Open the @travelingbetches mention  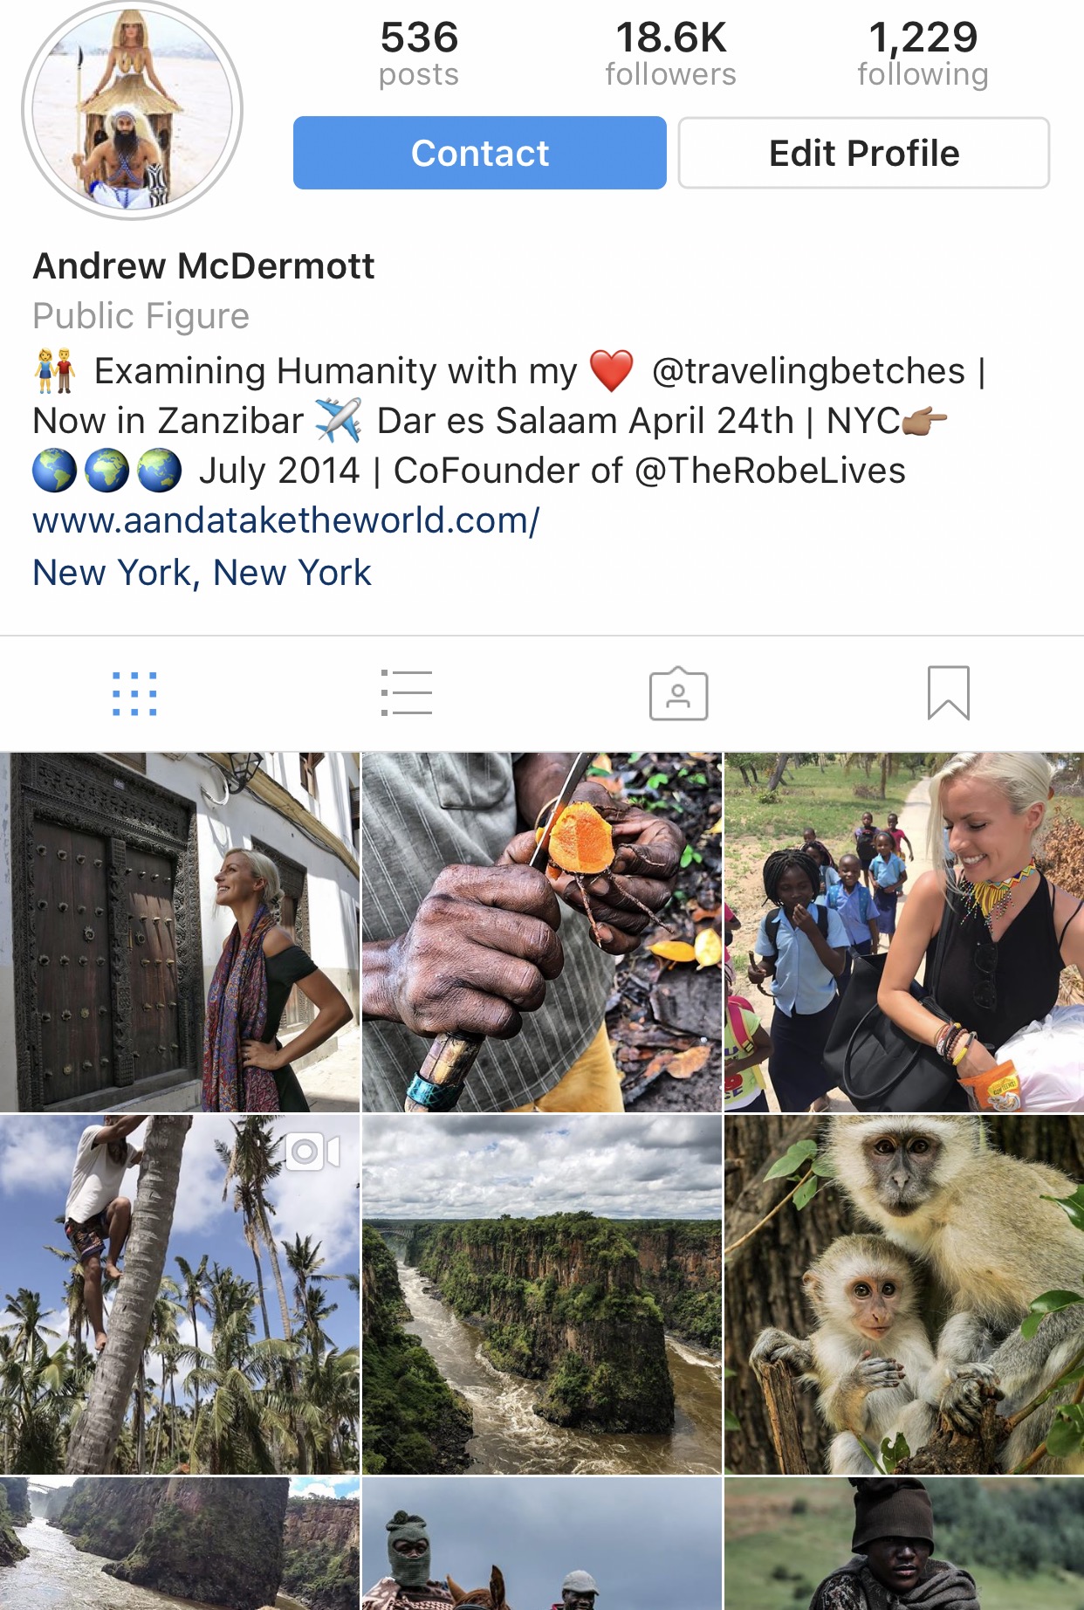[x=808, y=371]
